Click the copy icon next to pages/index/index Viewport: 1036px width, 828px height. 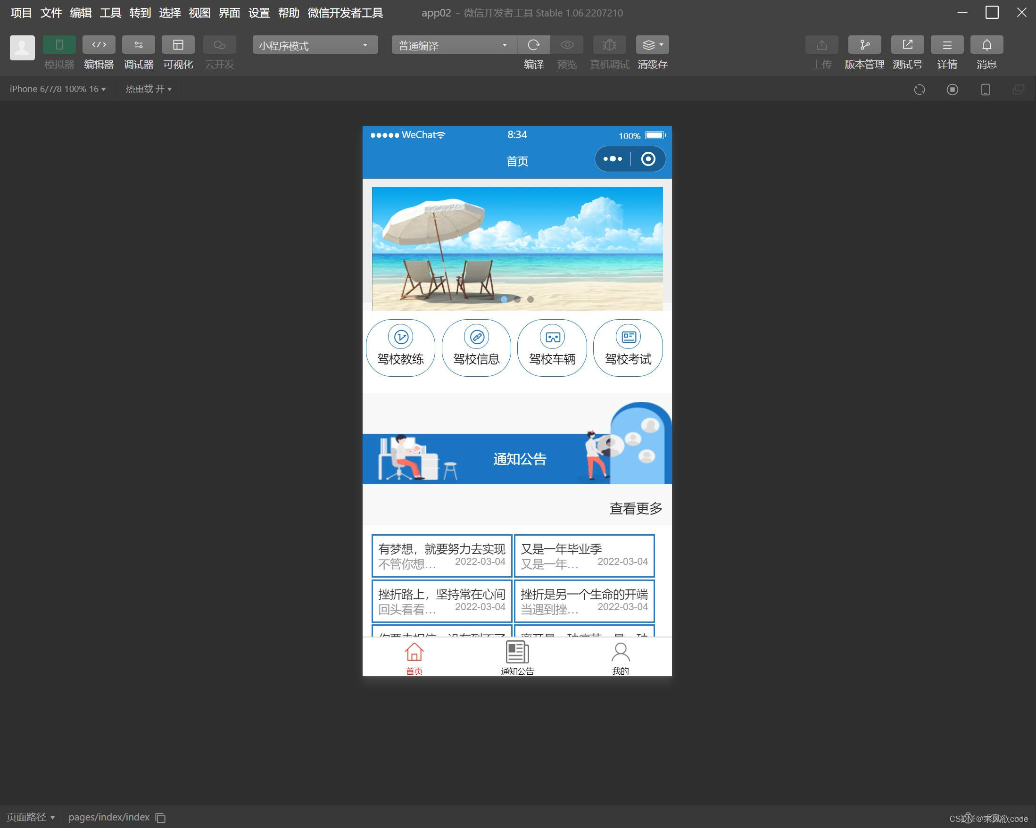[x=160, y=818]
